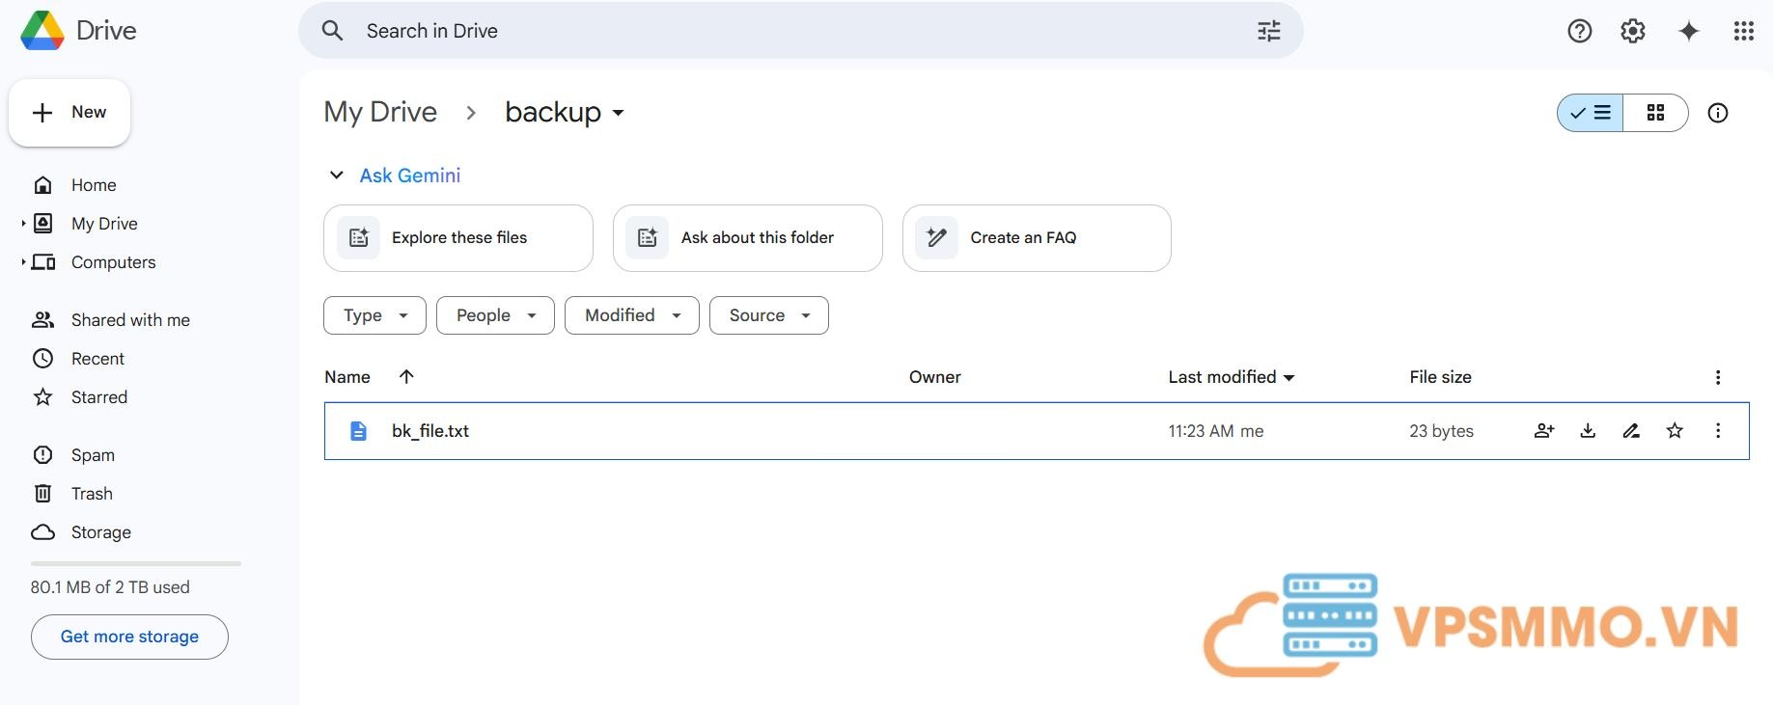Open advanced search filter options icon
Viewport: 1773px width, 705px height.
coord(1268,31)
